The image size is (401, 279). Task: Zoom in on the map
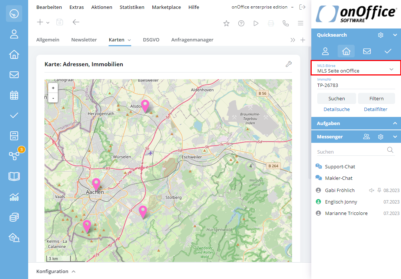point(53,88)
